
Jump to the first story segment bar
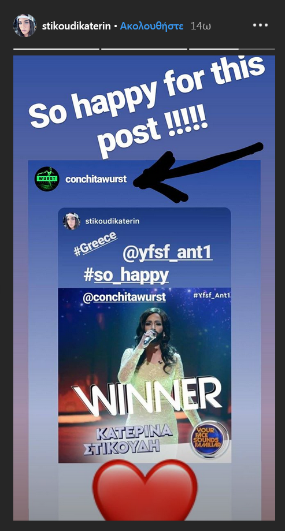point(56,49)
